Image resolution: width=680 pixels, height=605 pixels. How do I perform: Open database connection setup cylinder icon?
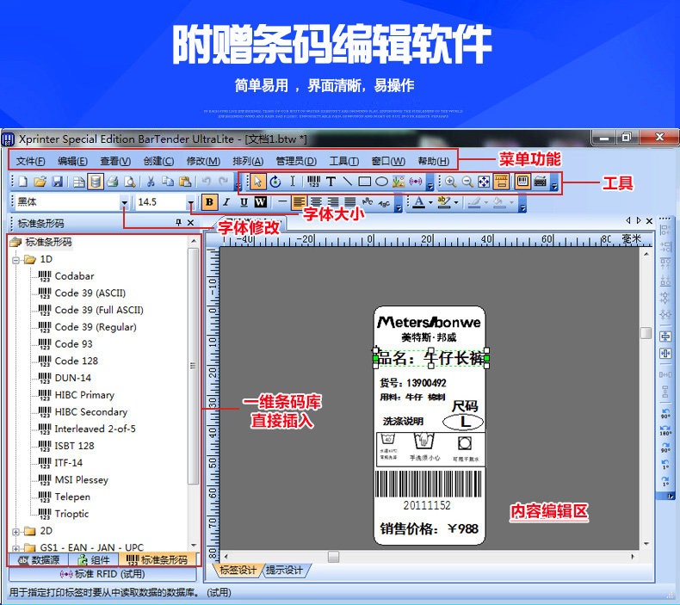click(95, 182)
